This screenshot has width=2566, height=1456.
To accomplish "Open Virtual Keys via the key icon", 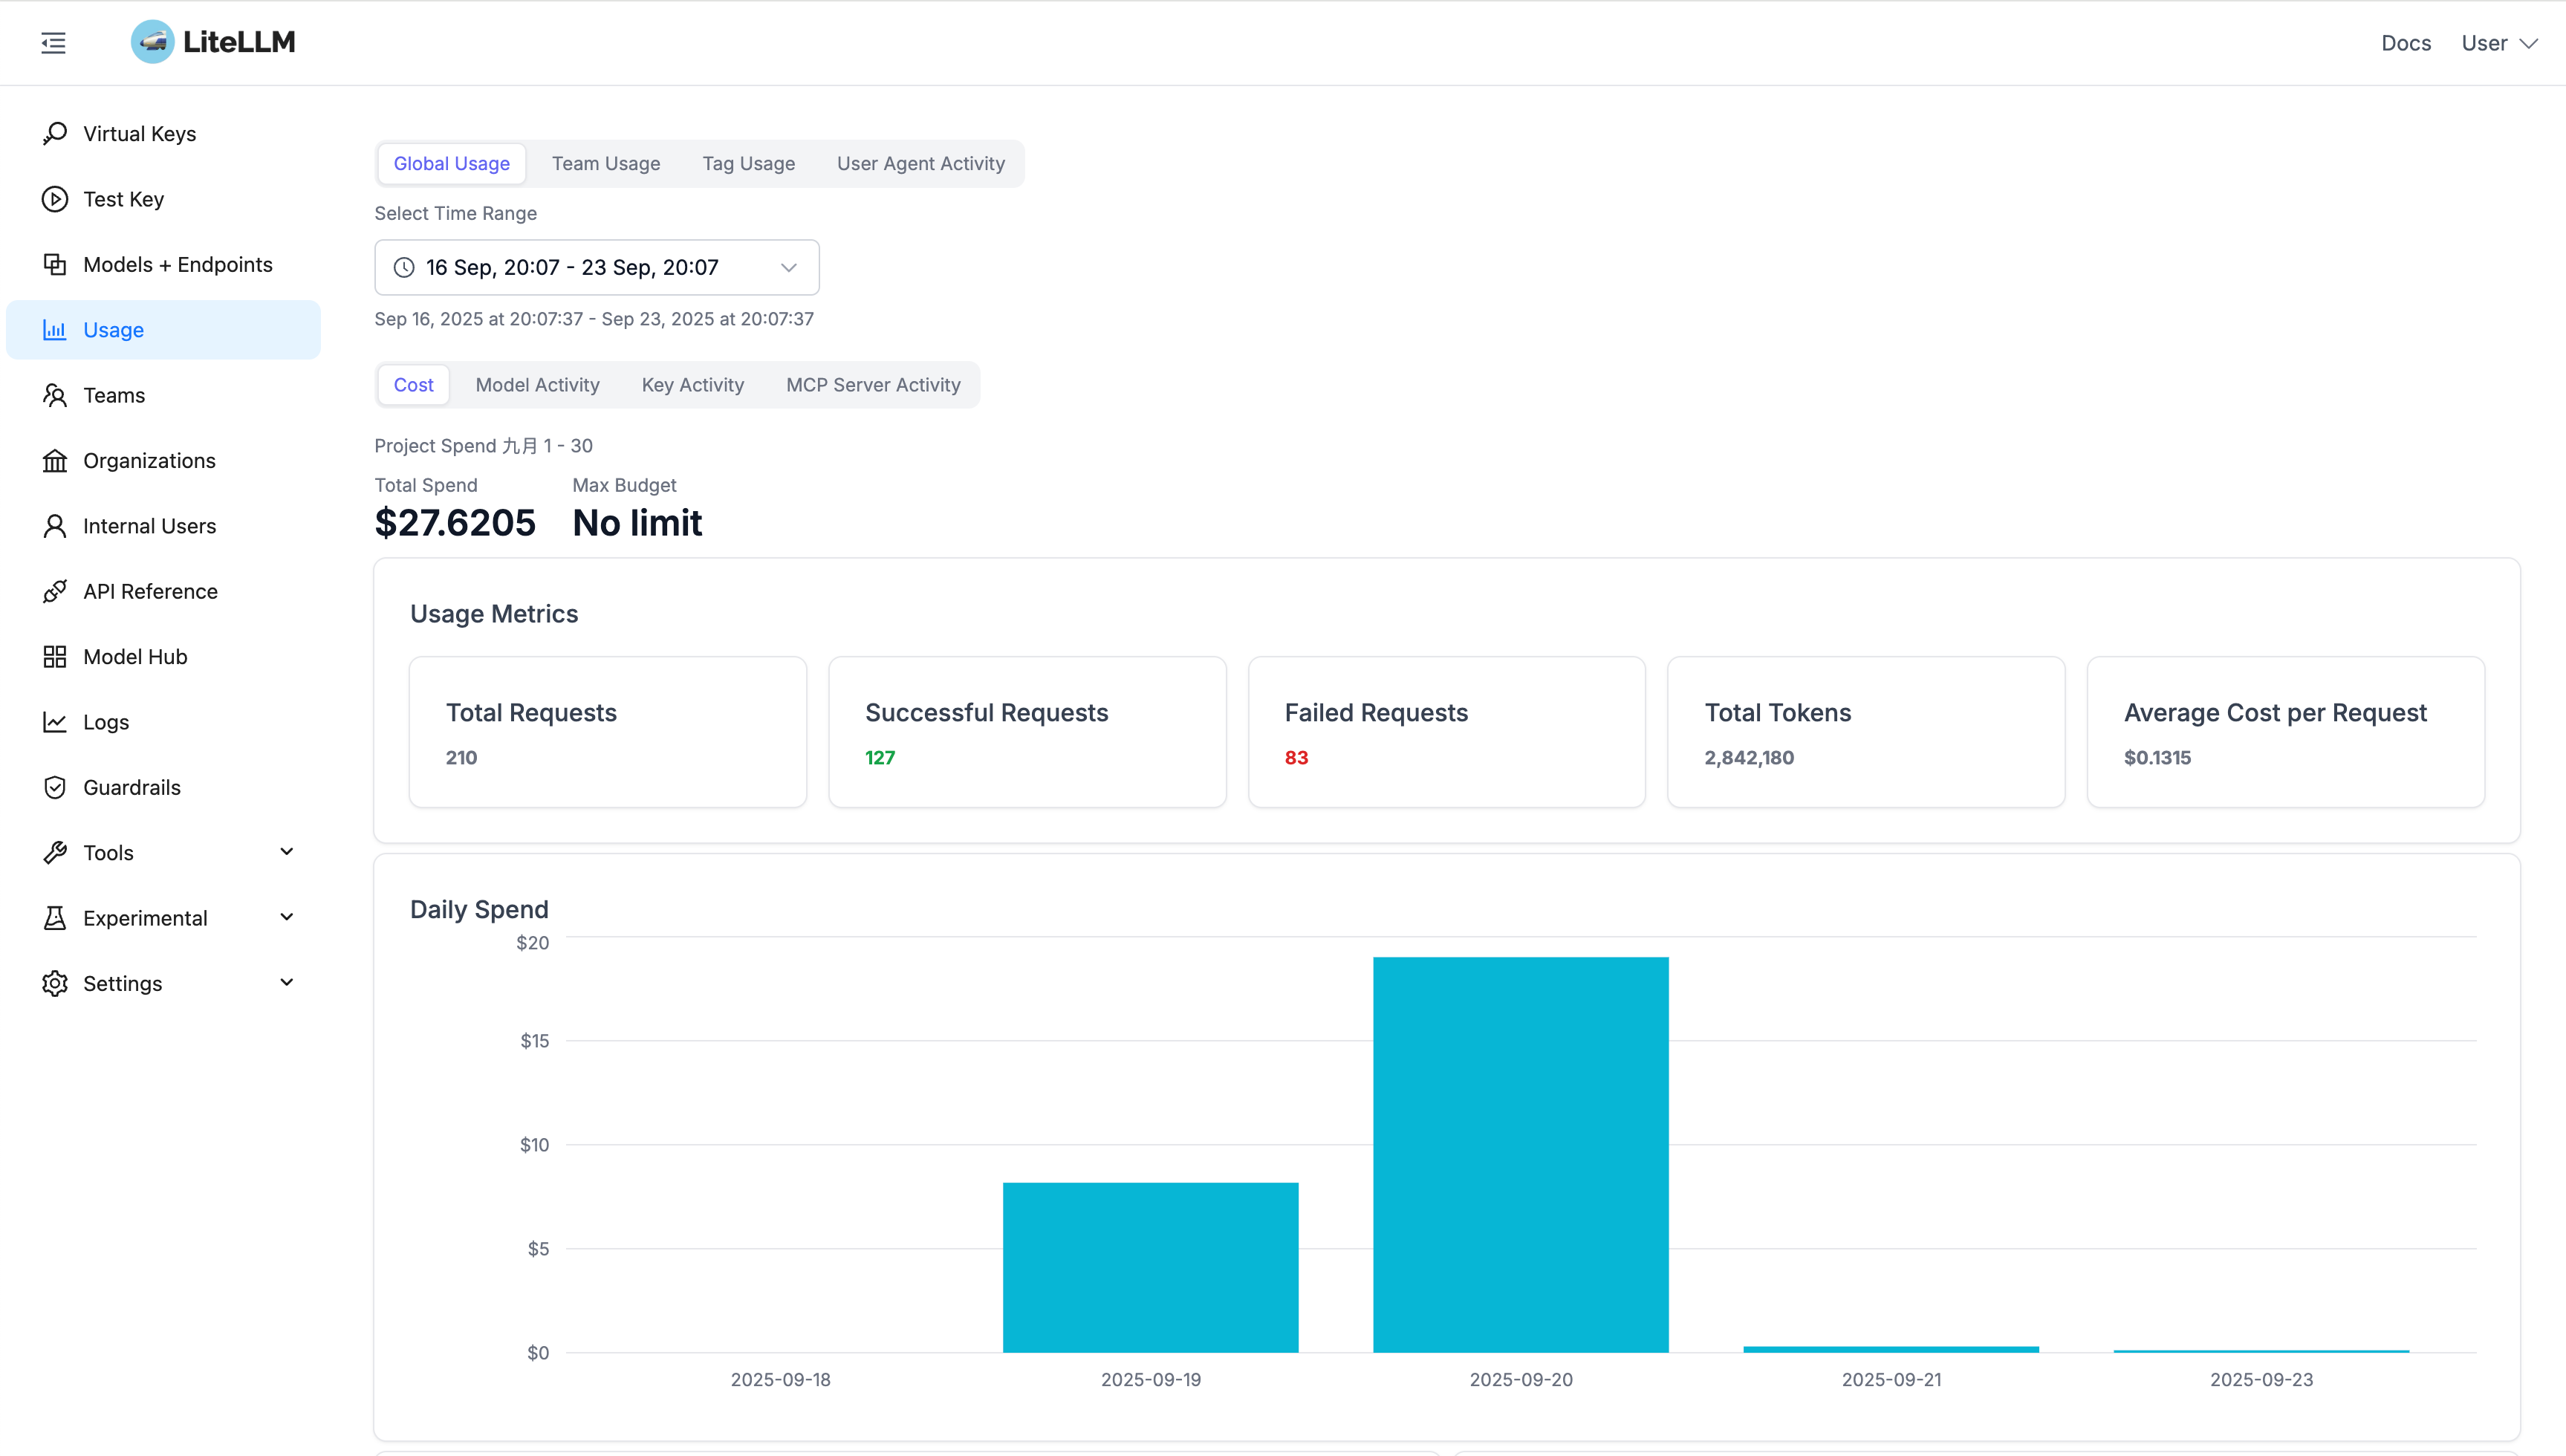I will pyautogui.click(x=55, y=133).
